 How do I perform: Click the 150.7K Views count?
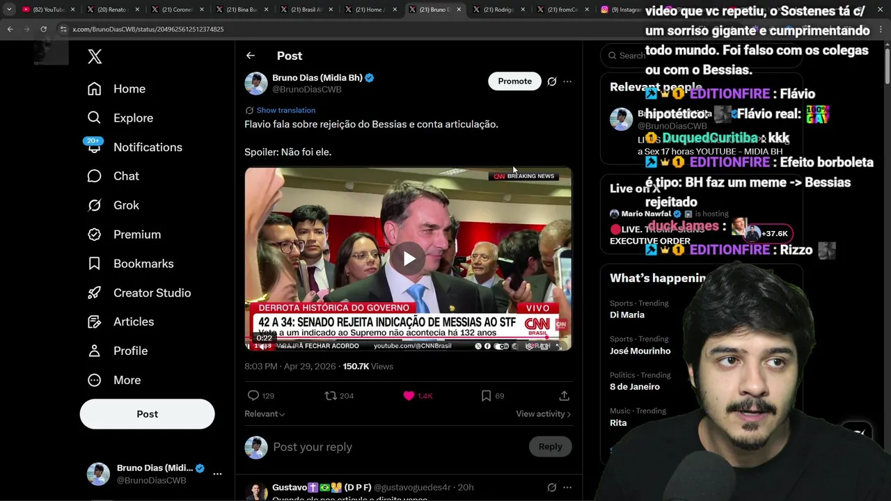(368, 367)
